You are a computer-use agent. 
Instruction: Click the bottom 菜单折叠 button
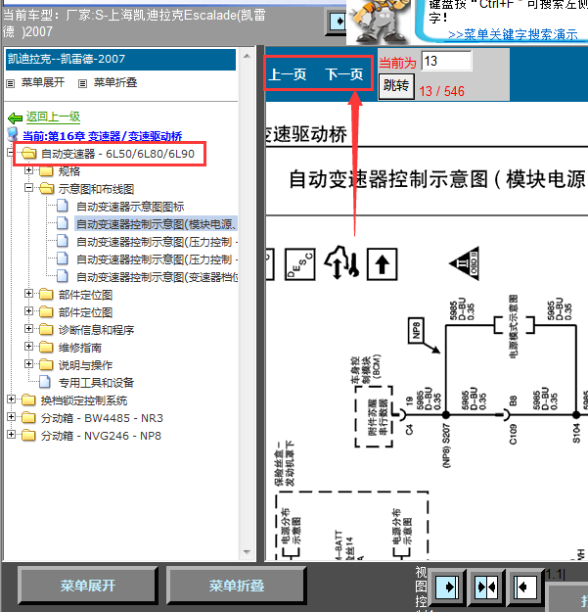237,585
